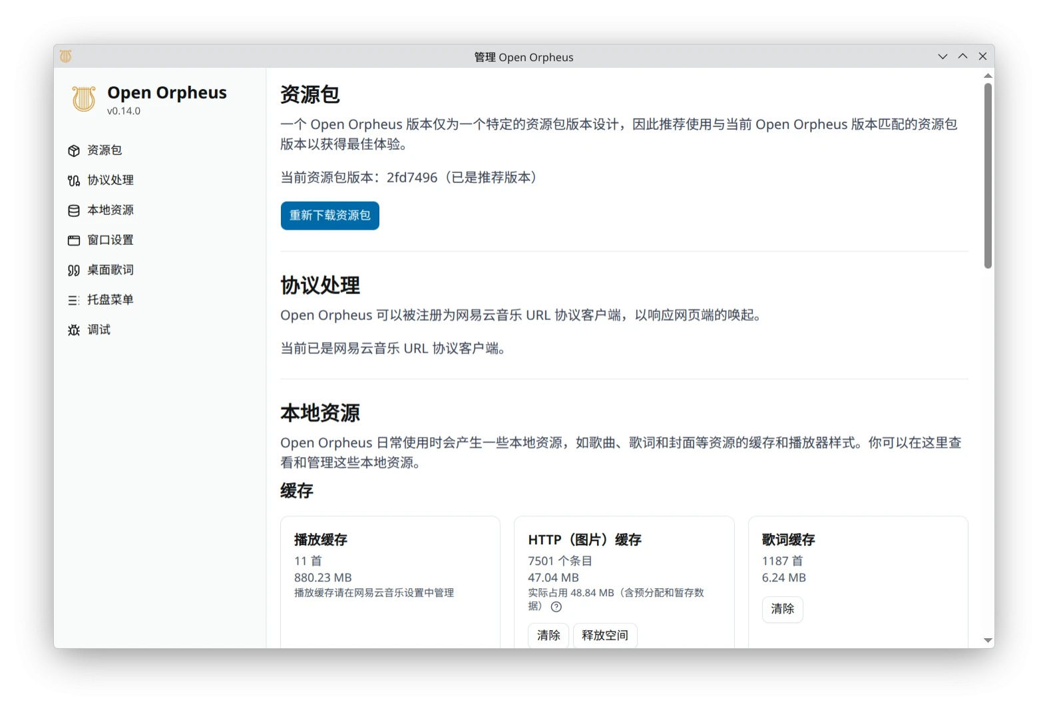Click the scrollbar down arrow at bottom
The width and height of the screenshot is (1049, 712).
click(x=988, y=640)
